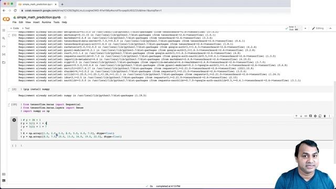Reload the browser page
The height and width of the screenshot is (189, 336).
click(15, 10)
